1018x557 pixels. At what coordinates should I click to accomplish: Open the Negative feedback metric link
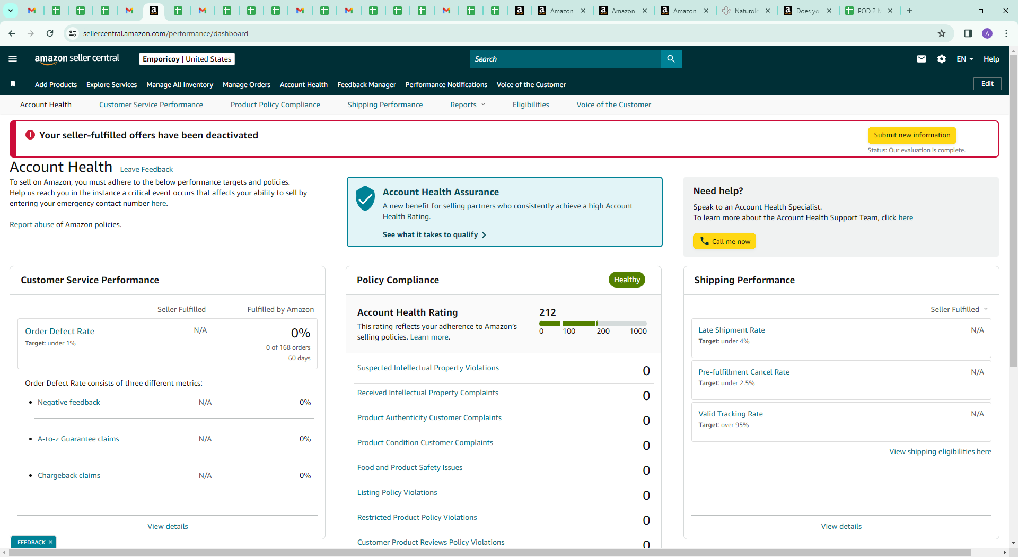point(69,402)
